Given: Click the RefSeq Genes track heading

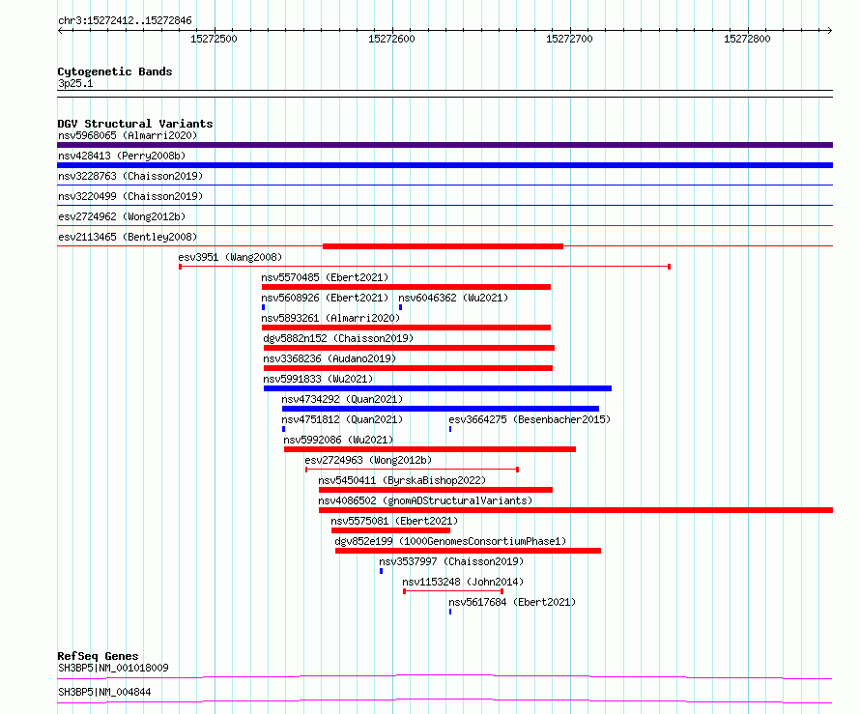Looking at the screenshot, I should 98,656.
